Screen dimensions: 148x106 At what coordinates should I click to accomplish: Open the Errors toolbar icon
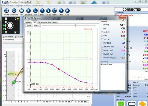coord(42,11)
